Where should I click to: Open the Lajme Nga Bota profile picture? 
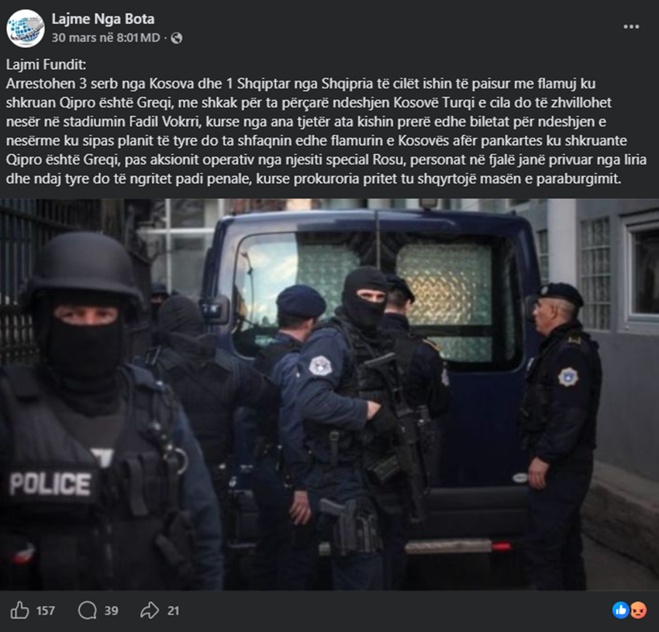click(x=26, y=28)
